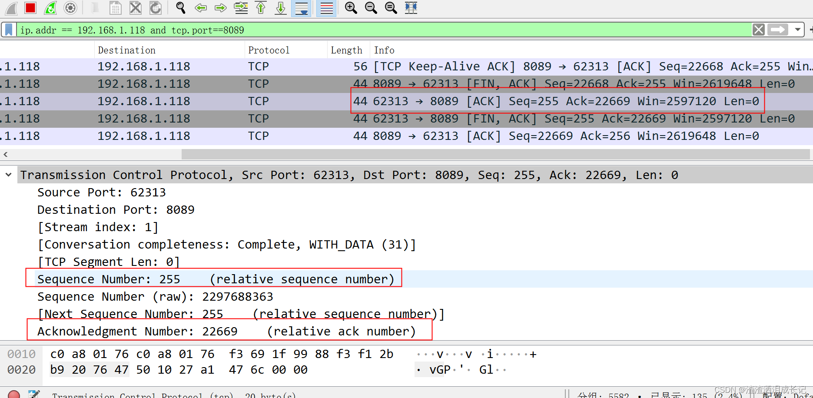Click the 192.168.1.118 destination of Keep-Alive row

(144, 66)
